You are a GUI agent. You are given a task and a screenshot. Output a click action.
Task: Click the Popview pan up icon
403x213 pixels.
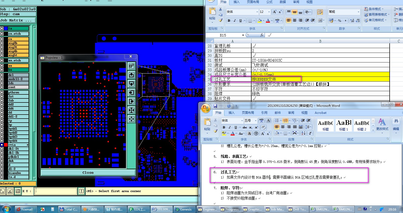coord(131,75)
